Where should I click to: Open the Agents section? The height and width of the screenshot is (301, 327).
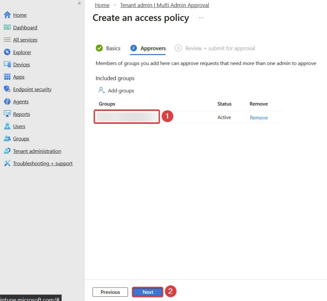point(20,101)
